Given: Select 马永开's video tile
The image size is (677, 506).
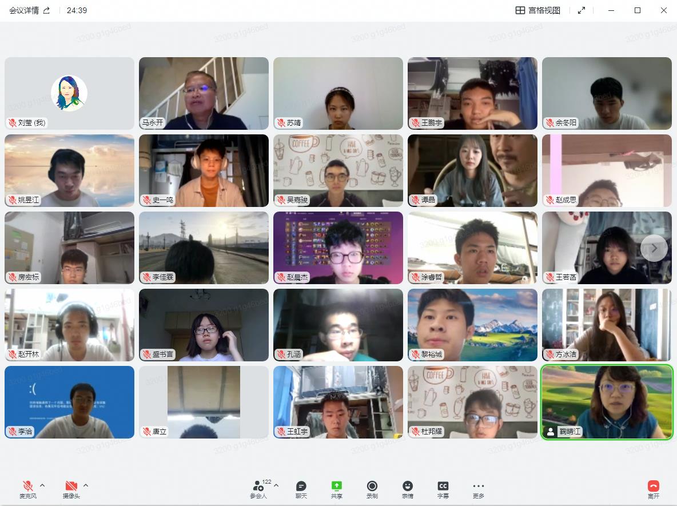Looking at the screenshot, I should pyautogui.click(x=204, y=93).
